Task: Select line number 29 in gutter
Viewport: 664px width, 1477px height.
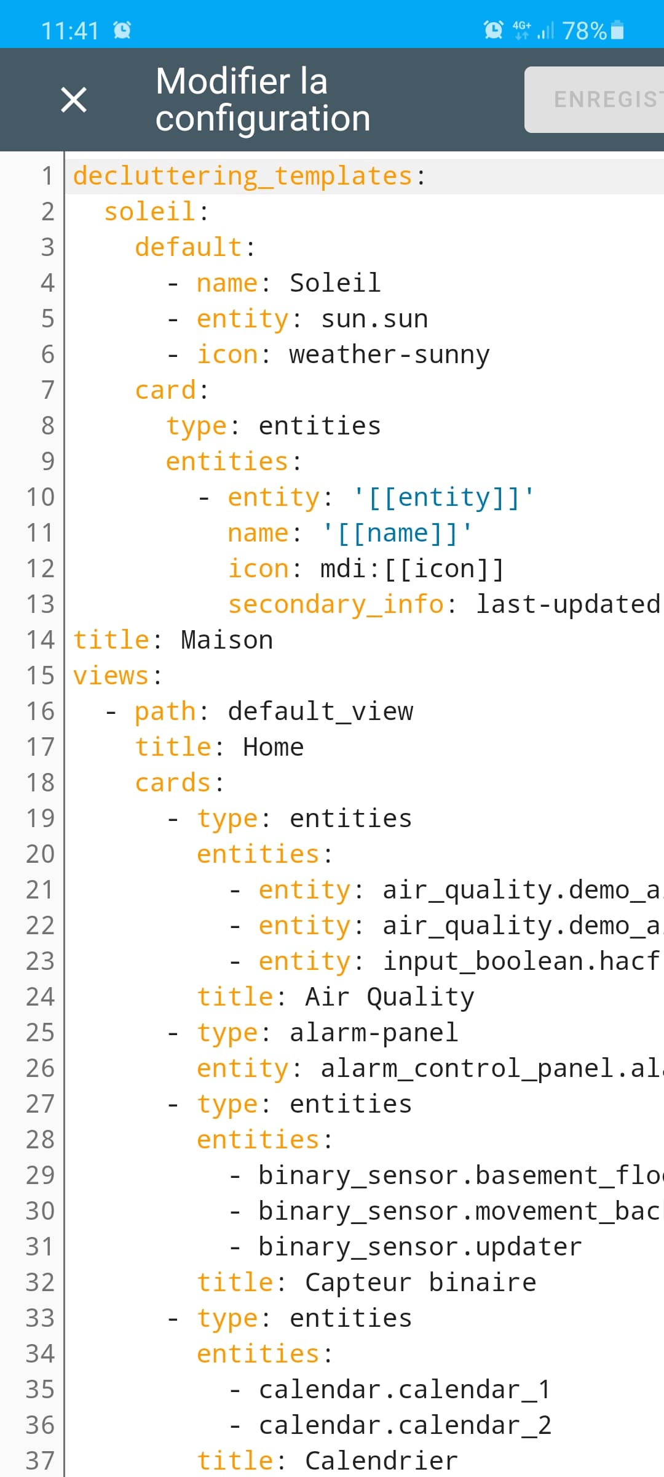Action: click(x=40, y=1176)
